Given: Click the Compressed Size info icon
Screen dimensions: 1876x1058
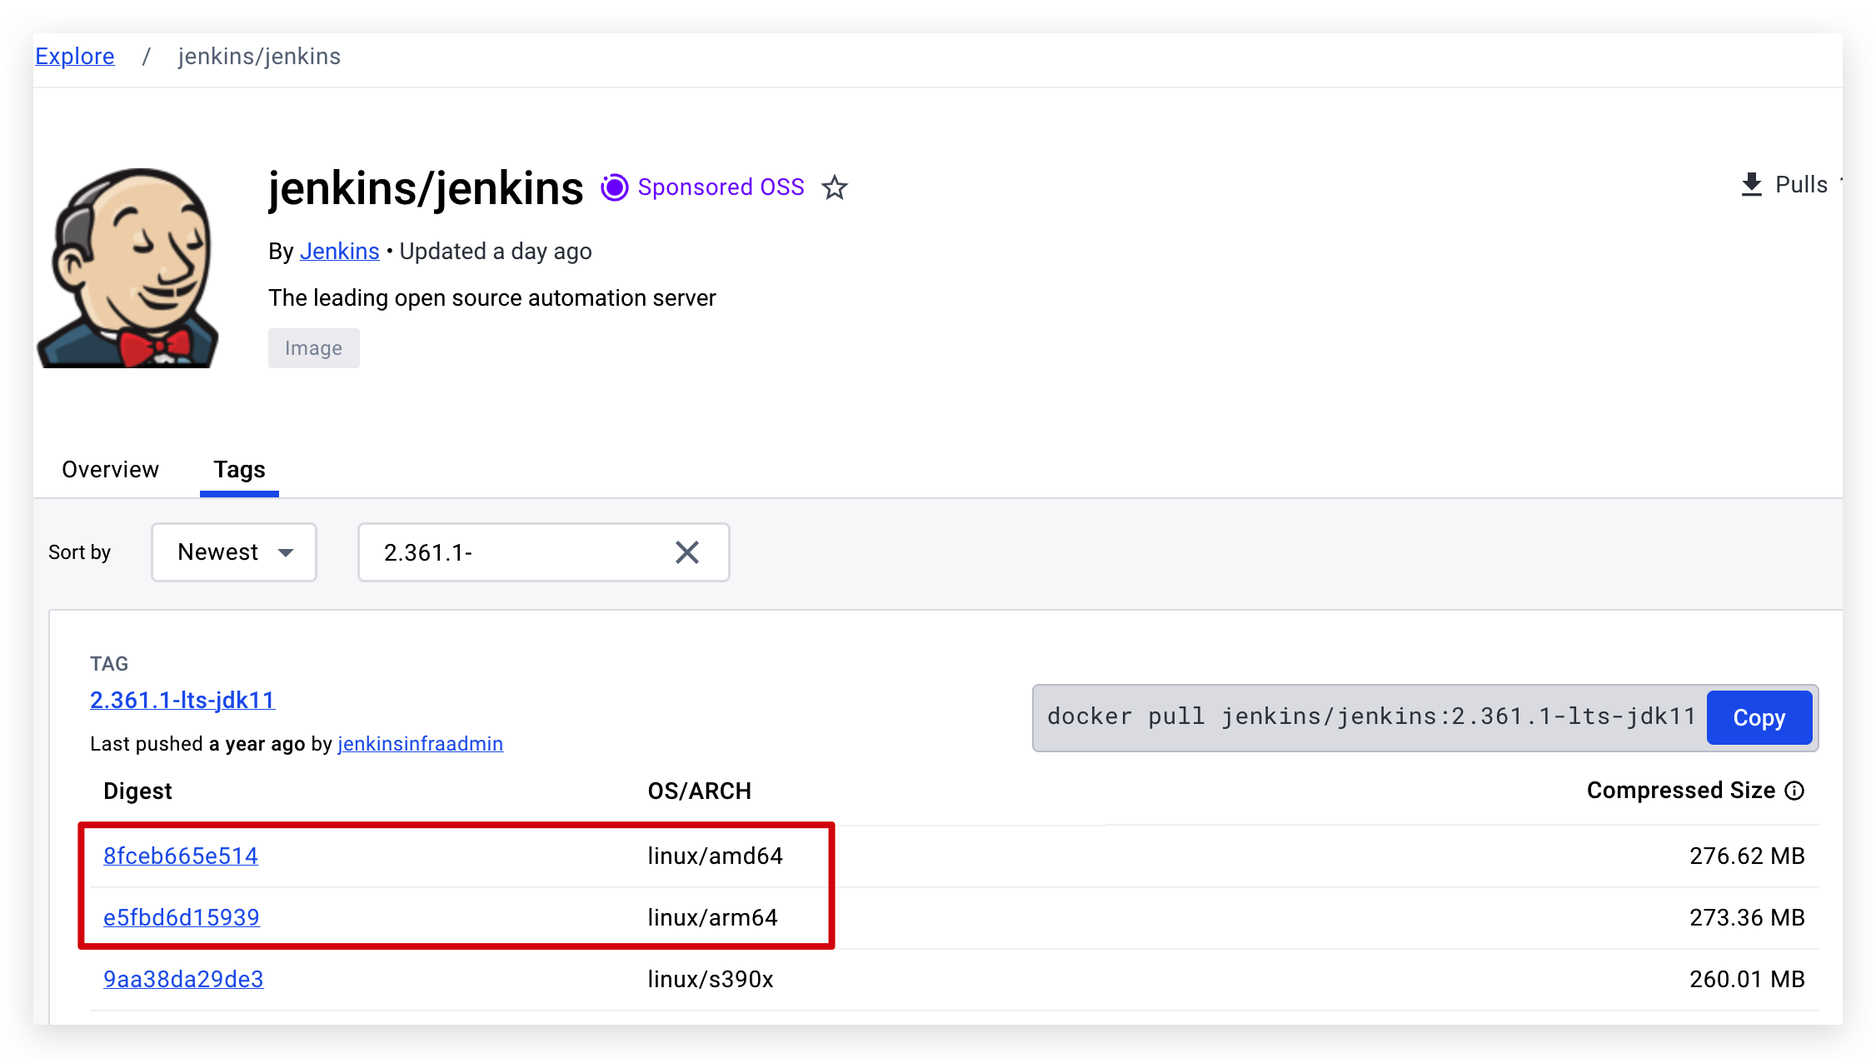Looking at the screenshot, I should click(x=1795, y=791).
